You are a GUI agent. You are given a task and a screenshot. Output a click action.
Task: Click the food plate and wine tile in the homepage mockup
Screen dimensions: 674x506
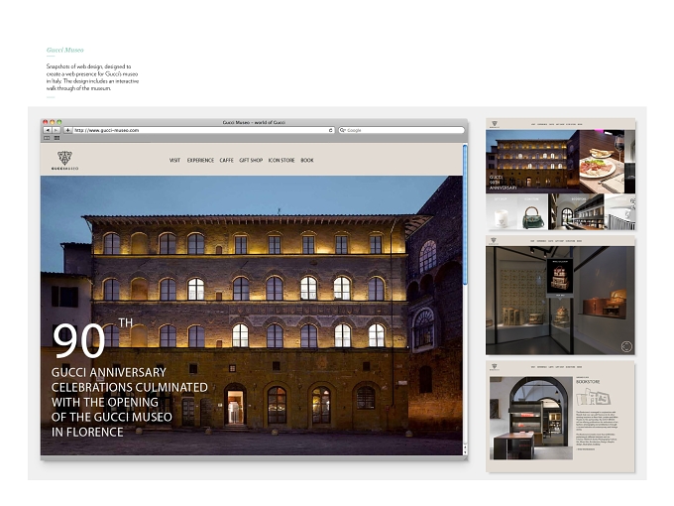click(x=602, y=162)
